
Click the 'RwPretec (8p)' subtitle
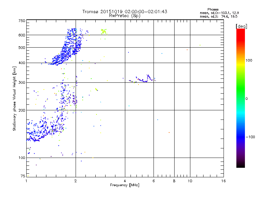[x=125, y=16]
